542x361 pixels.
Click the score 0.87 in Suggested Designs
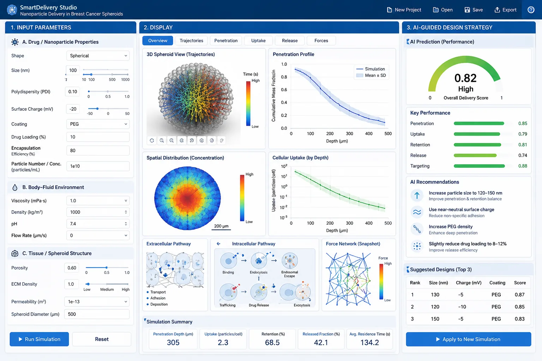pyautogui.click(x=519, y=295)
